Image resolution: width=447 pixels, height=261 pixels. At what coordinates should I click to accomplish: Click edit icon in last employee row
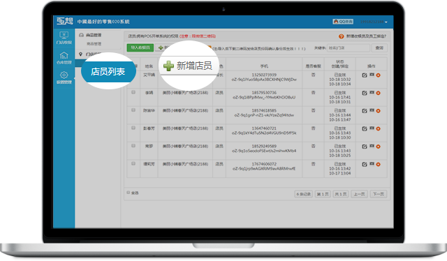point(365,165)
